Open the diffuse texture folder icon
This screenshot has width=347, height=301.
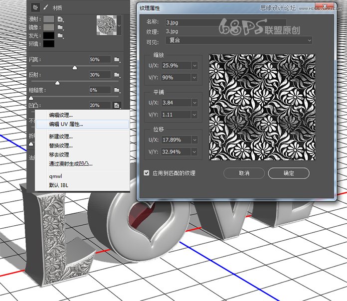click(60, 19)
